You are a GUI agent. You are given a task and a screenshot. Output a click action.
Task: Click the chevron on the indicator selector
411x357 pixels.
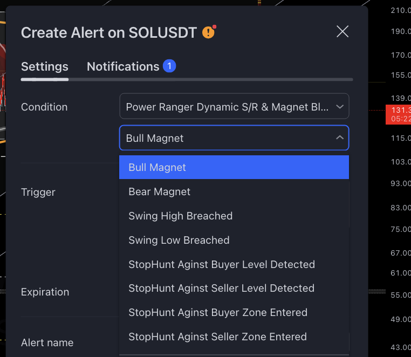pos(340,107)
